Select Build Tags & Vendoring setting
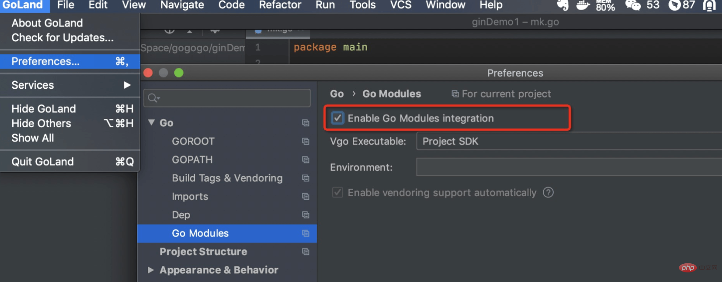Image resolution: width=722 pixels, height=282 pixels. point(227,178)
